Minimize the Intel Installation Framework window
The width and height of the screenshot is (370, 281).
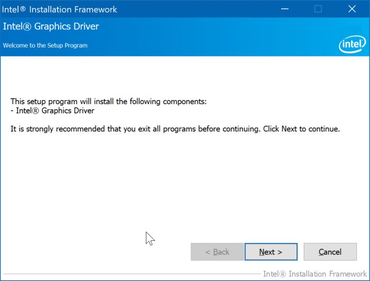click(284, 9)
